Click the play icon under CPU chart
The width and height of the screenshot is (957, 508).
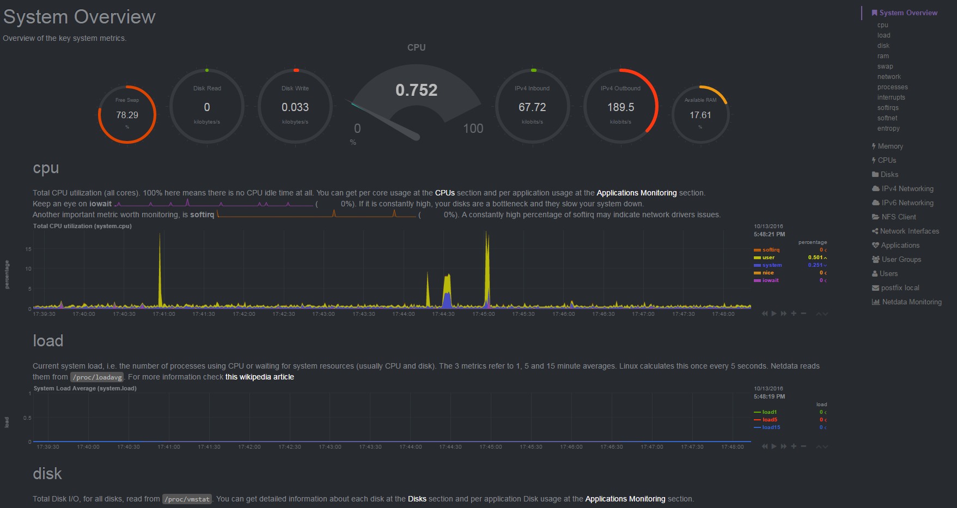click(x=774, y=314)
